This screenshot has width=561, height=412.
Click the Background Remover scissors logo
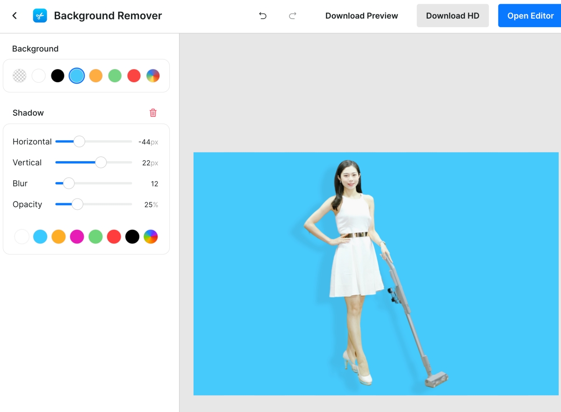[40, 16]
